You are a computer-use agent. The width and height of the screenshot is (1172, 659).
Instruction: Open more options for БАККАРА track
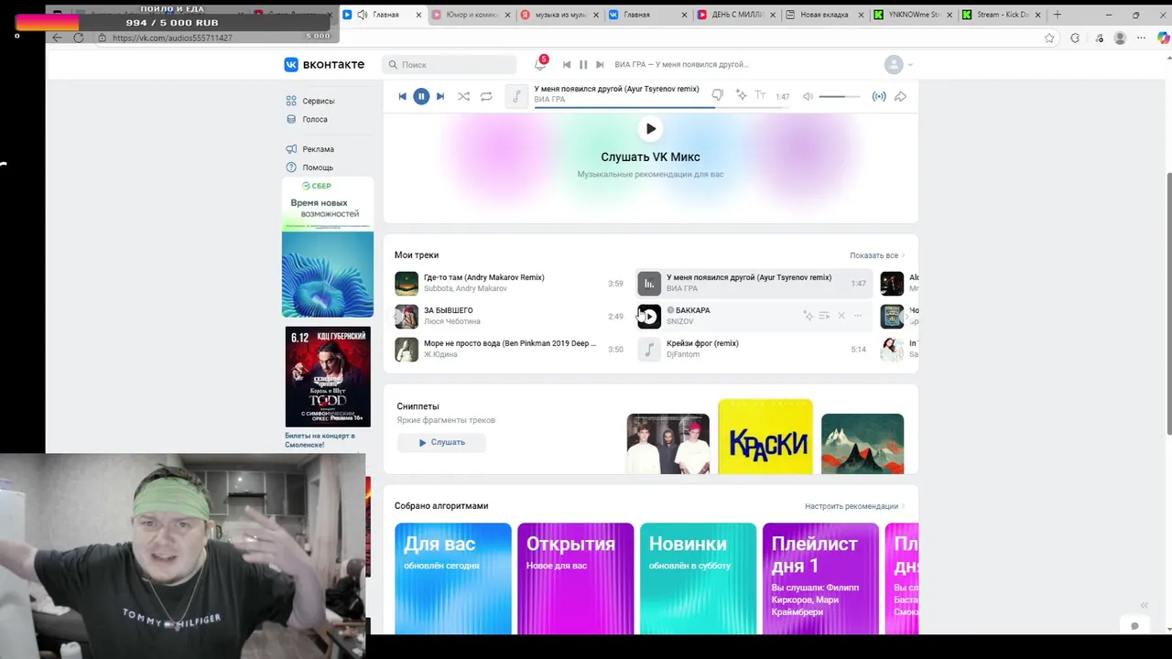pos(858,316)
